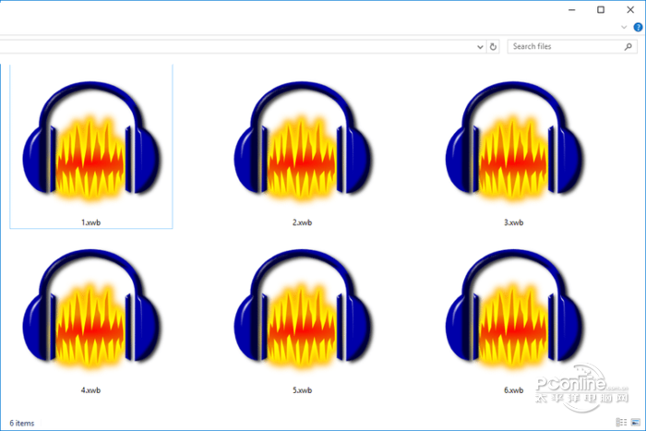
Task: Click the 1.xwb file name label
Action: pos(90,222)
